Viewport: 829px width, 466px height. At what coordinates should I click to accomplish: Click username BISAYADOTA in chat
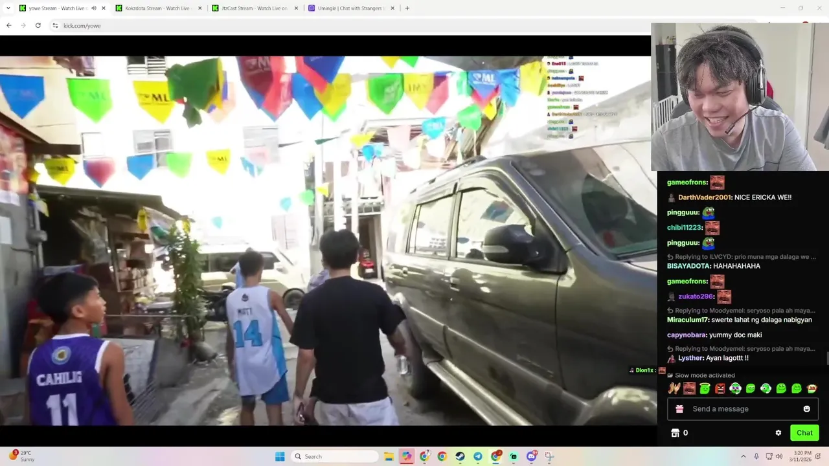[x=688, y=266]
